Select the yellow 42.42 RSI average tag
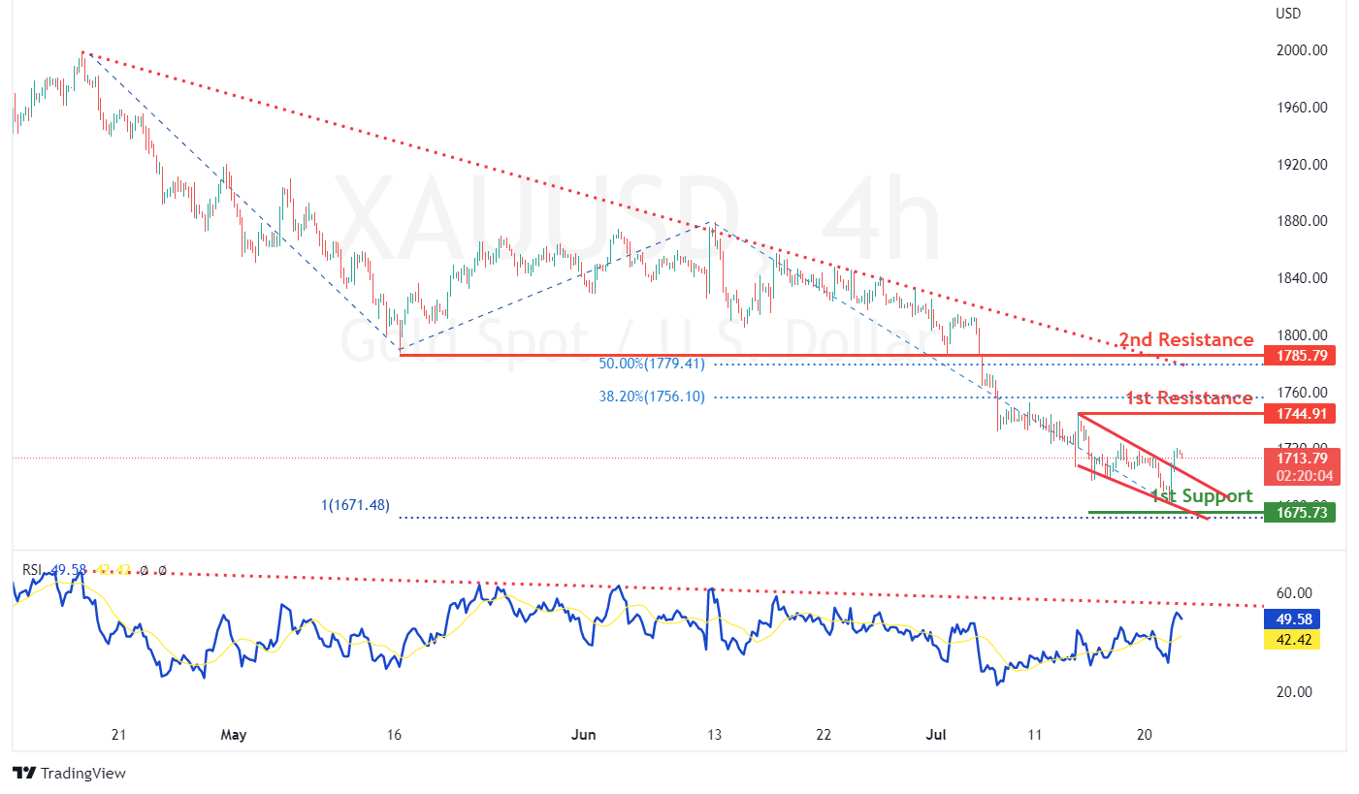 (1292, 640)
